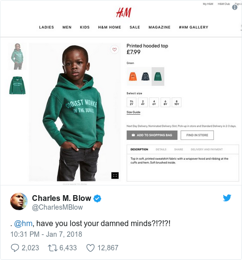Image resolution: width=242 pixels, height=260 pixels.
Task: Click the info circle icon at top right
Action: pos(235,7)
